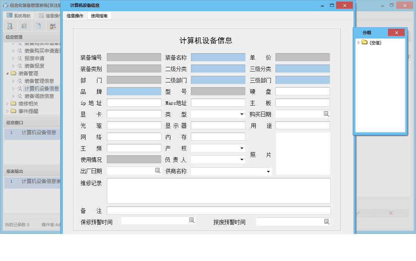The image size is (416, 261).
Task: Select the query magnifier toolbar icon
Action: (x=10, y=26)
